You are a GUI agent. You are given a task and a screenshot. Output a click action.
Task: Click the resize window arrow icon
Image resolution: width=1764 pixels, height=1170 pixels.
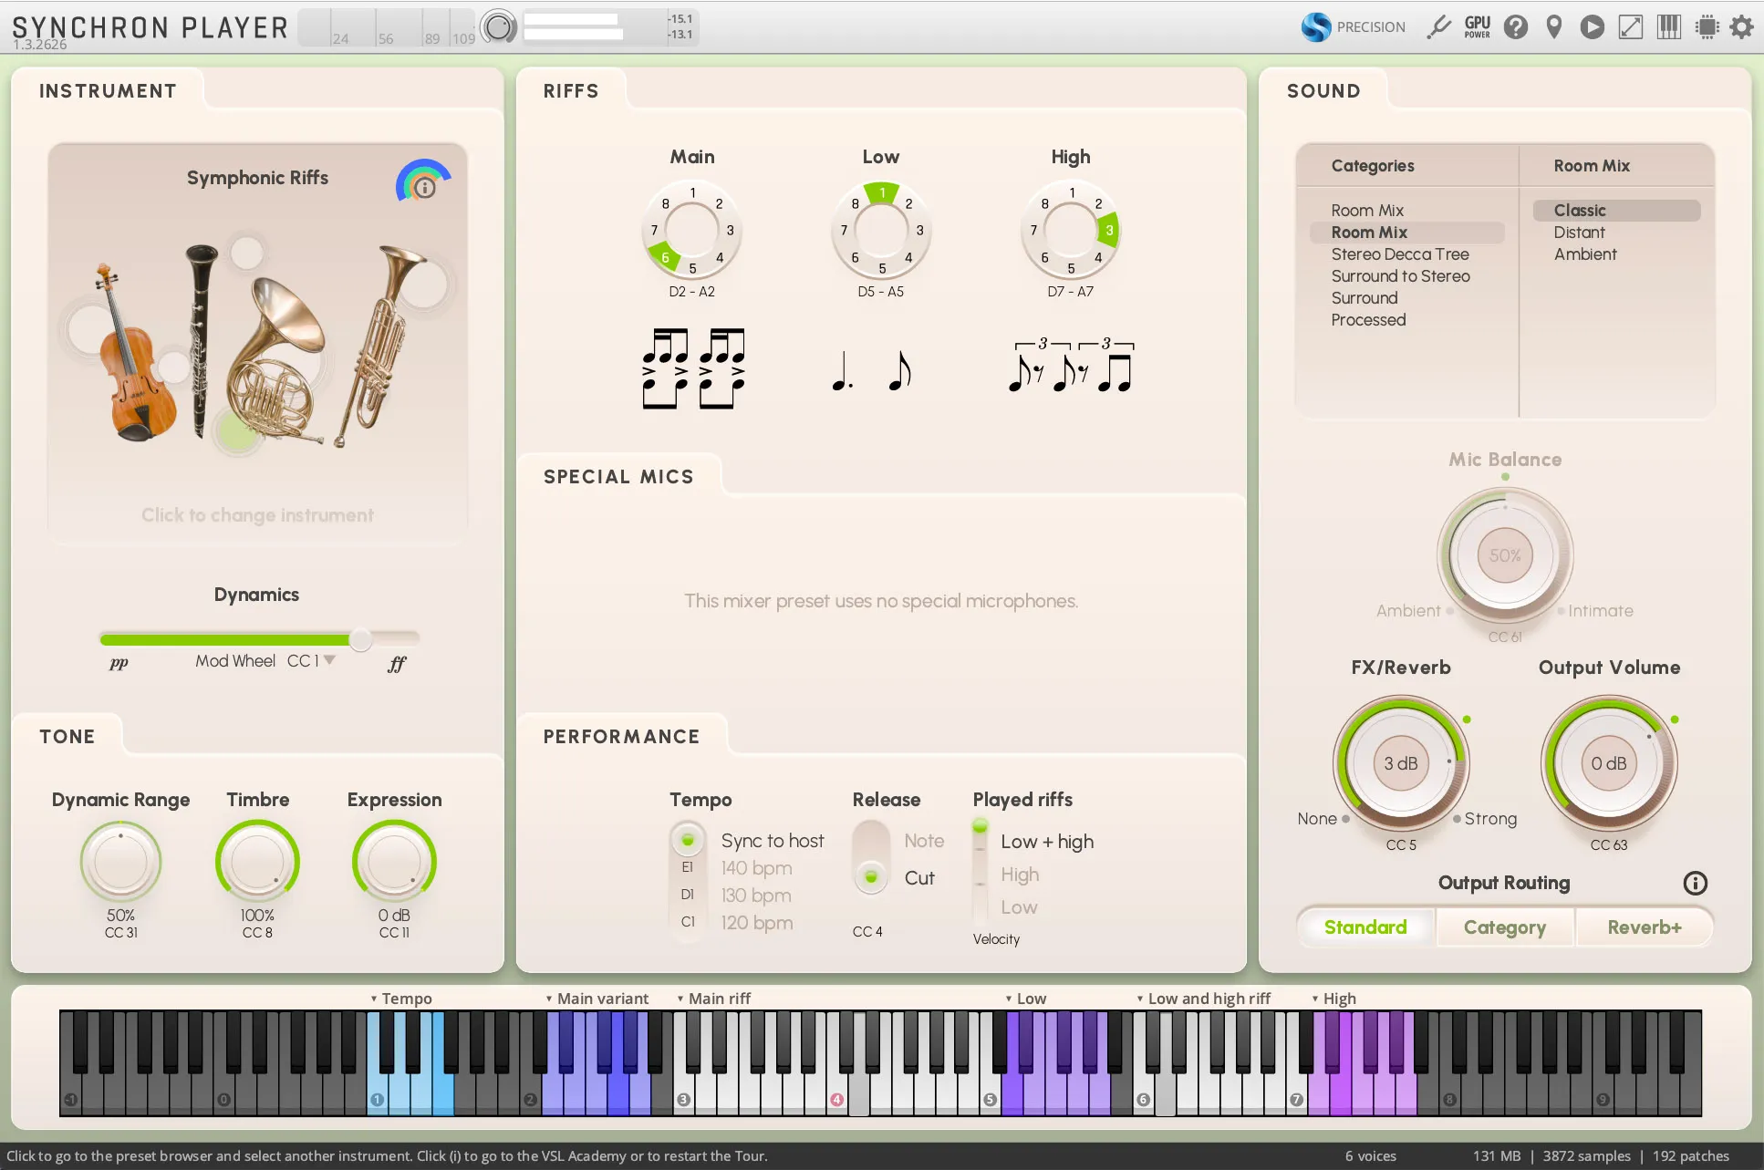[x=1630, y=27]
